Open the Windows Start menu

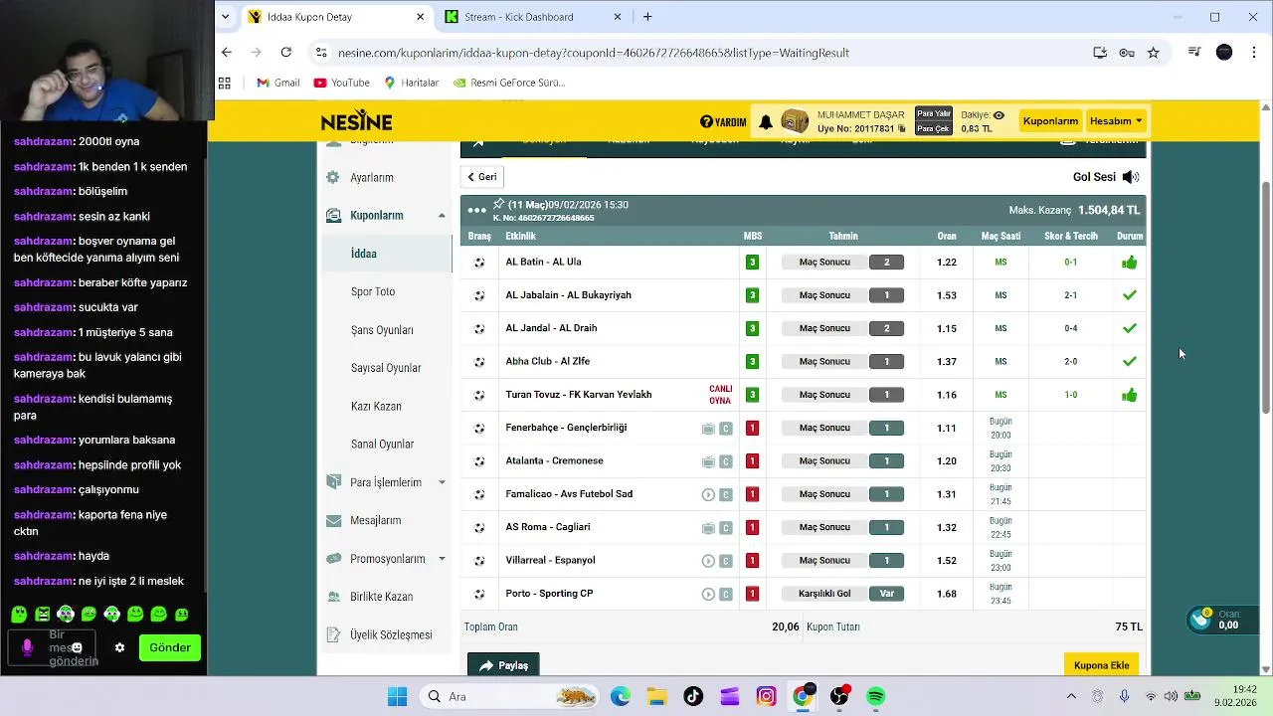(x=397, y=696)
